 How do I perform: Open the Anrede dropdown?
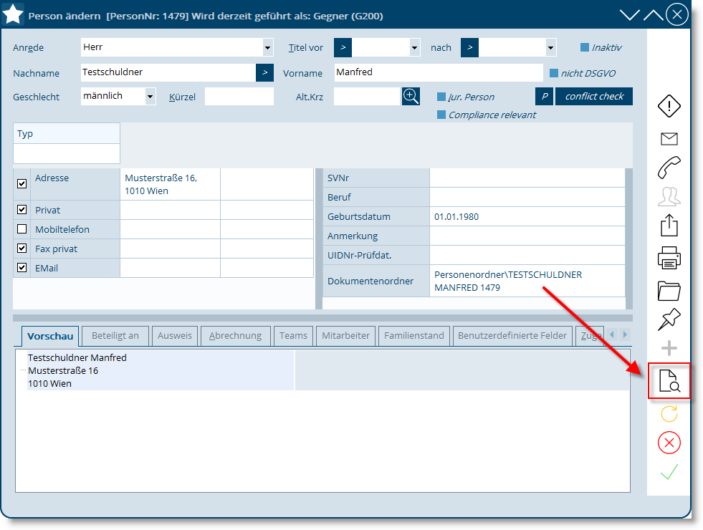pyautogui.click(x=267, y=48)
